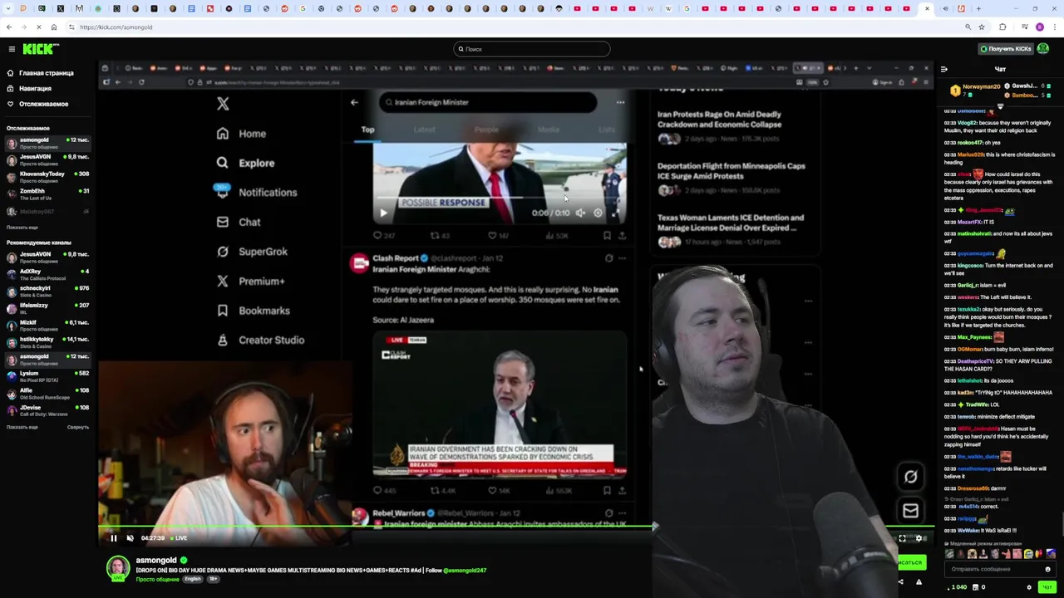
Task: Send chat message with Чат button
Action: [1047, 587]
